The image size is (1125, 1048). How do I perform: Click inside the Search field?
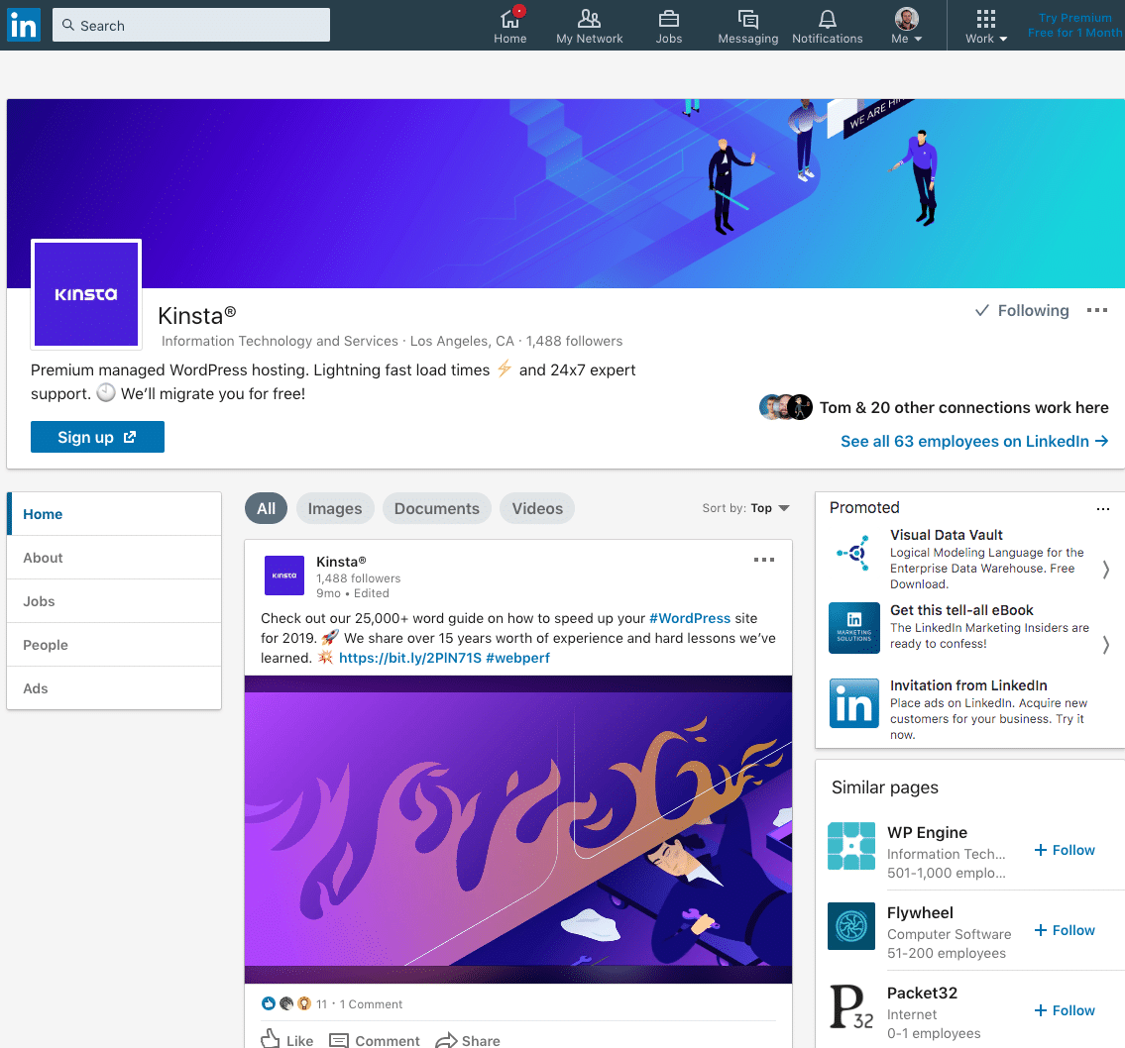[190, 25]
